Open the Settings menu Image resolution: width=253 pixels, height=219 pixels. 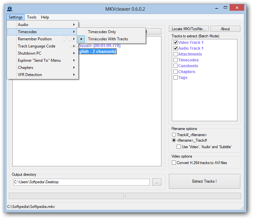click(16, 17)
